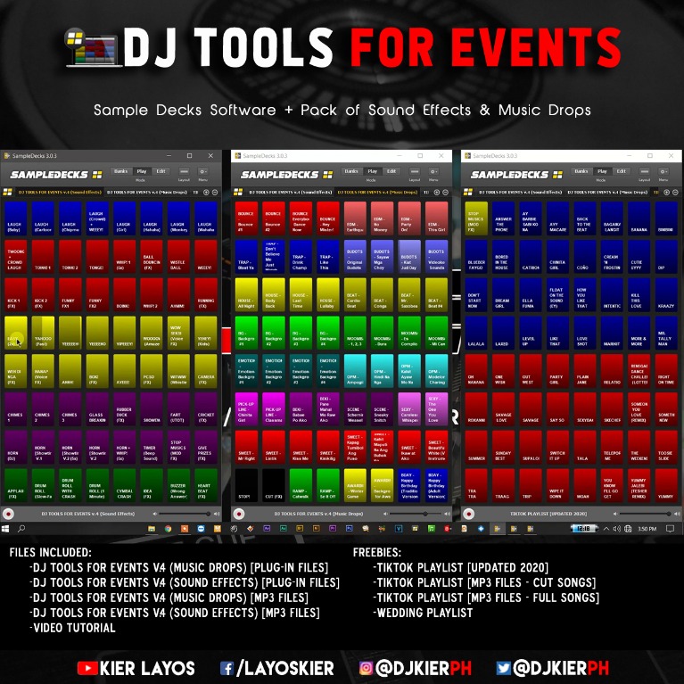Image resolution: width=684 pixels, height=684 pixels.
Task: Open system tray volume speaker icon
Action: coord(617,529)
